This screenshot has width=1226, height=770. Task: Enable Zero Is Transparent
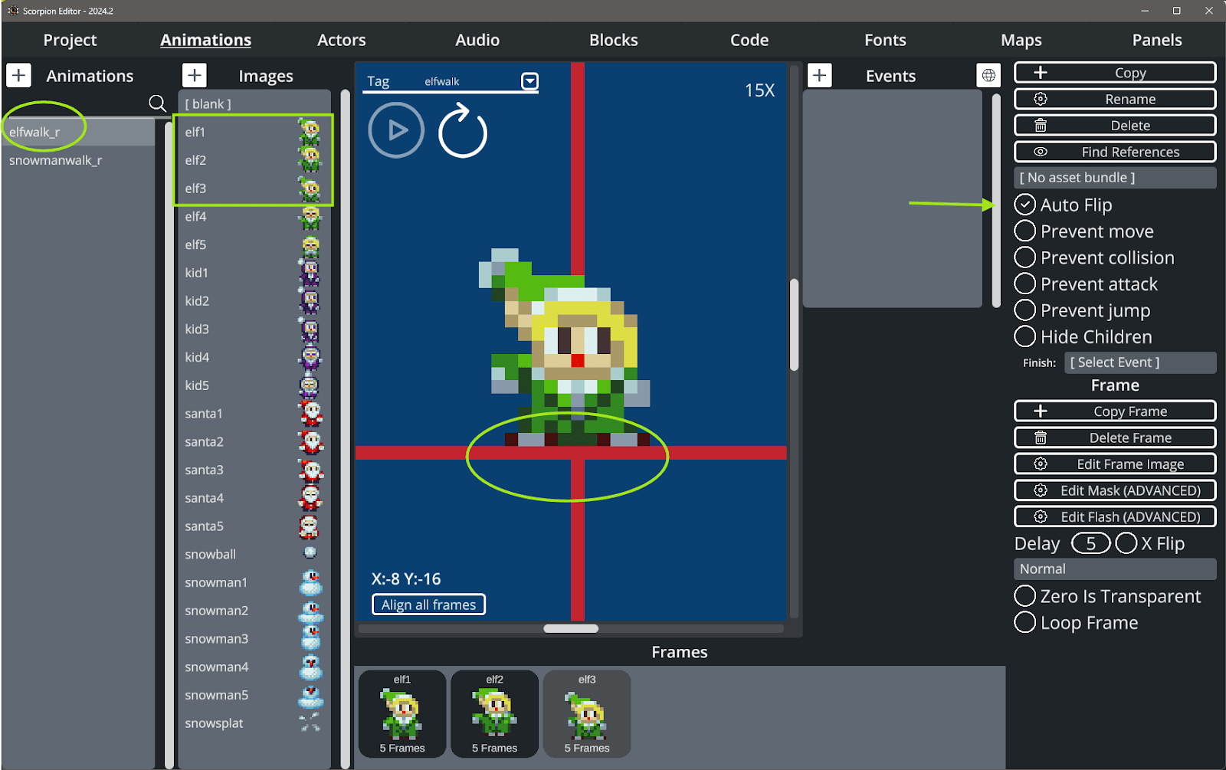coord(1024,596)
